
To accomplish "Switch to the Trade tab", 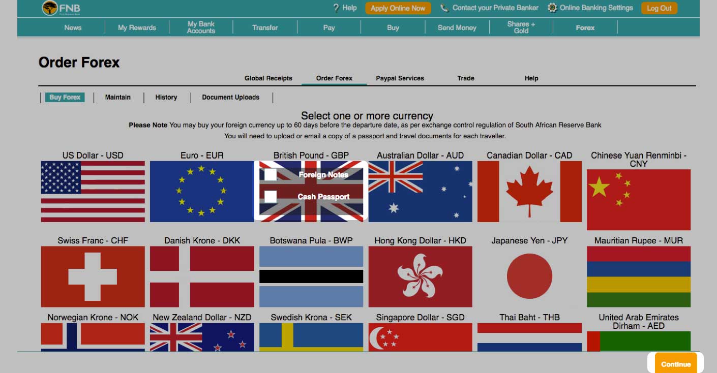I will pos(465,78).
